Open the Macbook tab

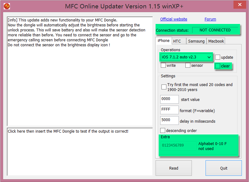click(216, 41)
